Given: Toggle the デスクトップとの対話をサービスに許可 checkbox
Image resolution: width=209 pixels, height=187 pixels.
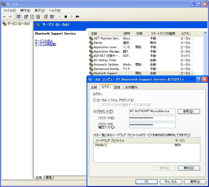Looking at the screenshot, I should point(100,105).
